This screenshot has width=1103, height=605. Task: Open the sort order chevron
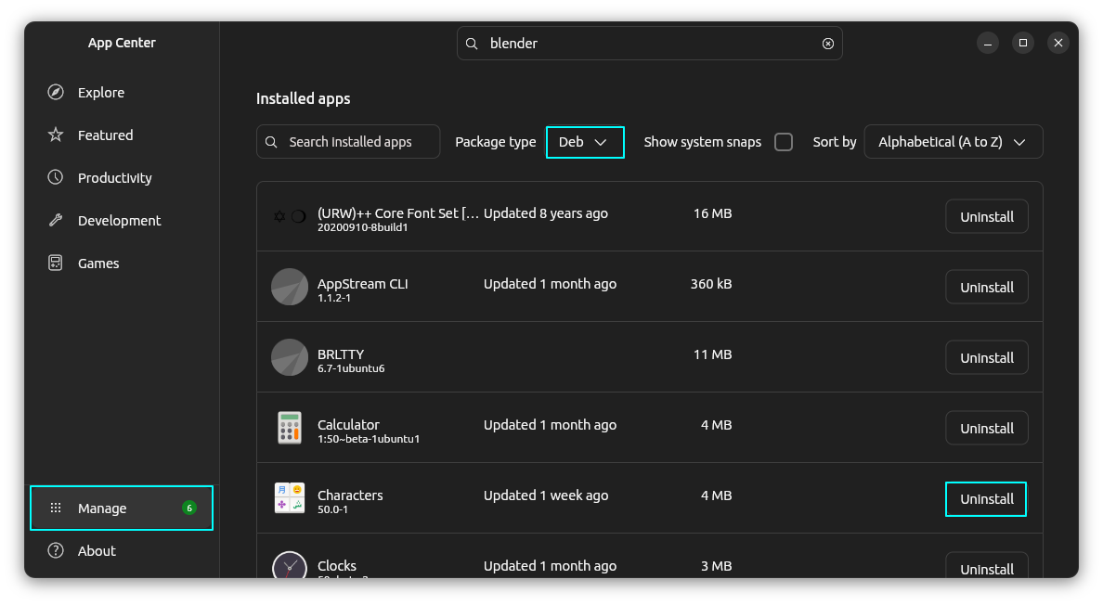[1019, 141]
